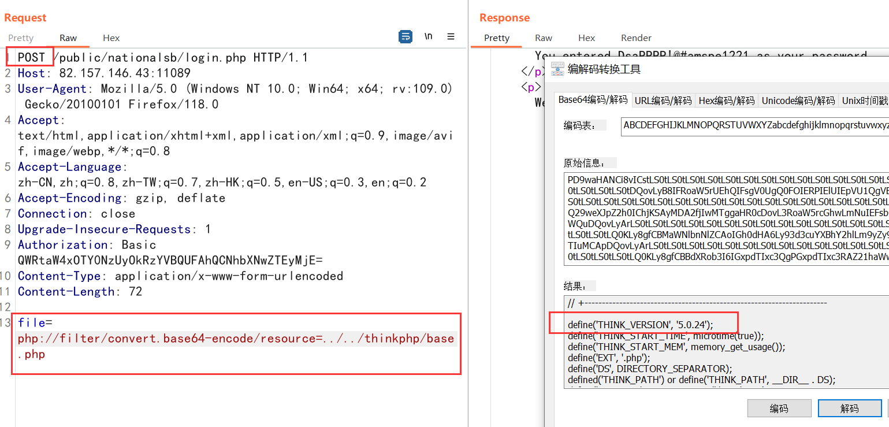This screenshot has width=889, height=427.
Task: Open the Request options hamburger menu
Action: tap(451, 36)
